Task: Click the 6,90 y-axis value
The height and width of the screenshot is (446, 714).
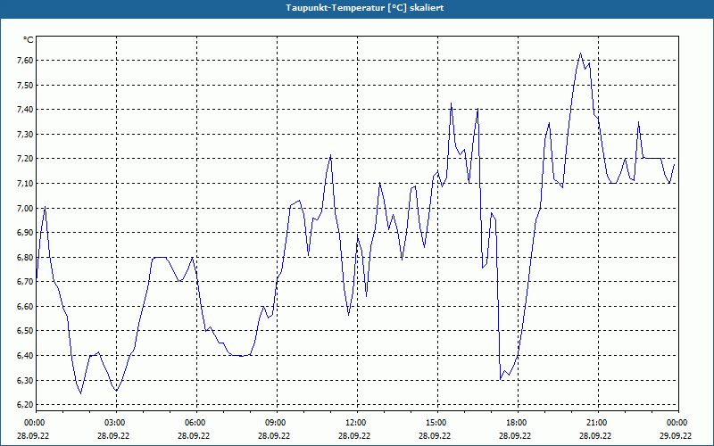Action: 25,233
